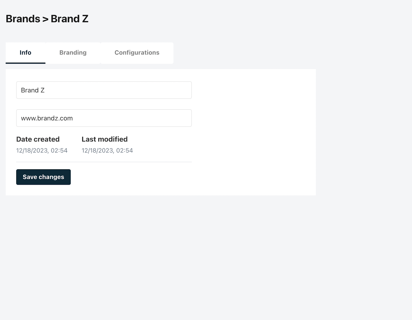Focus the Brand Z name field
Image resolution: width=412 pixels, height=320 pixels.
[x=104, y=90]
